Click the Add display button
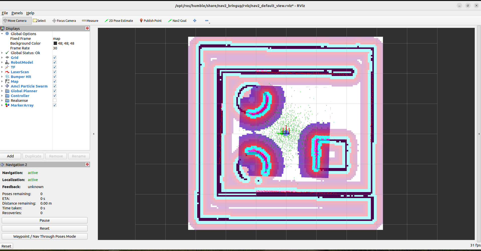Screen dimensions: 481x251 pos(11,156)
